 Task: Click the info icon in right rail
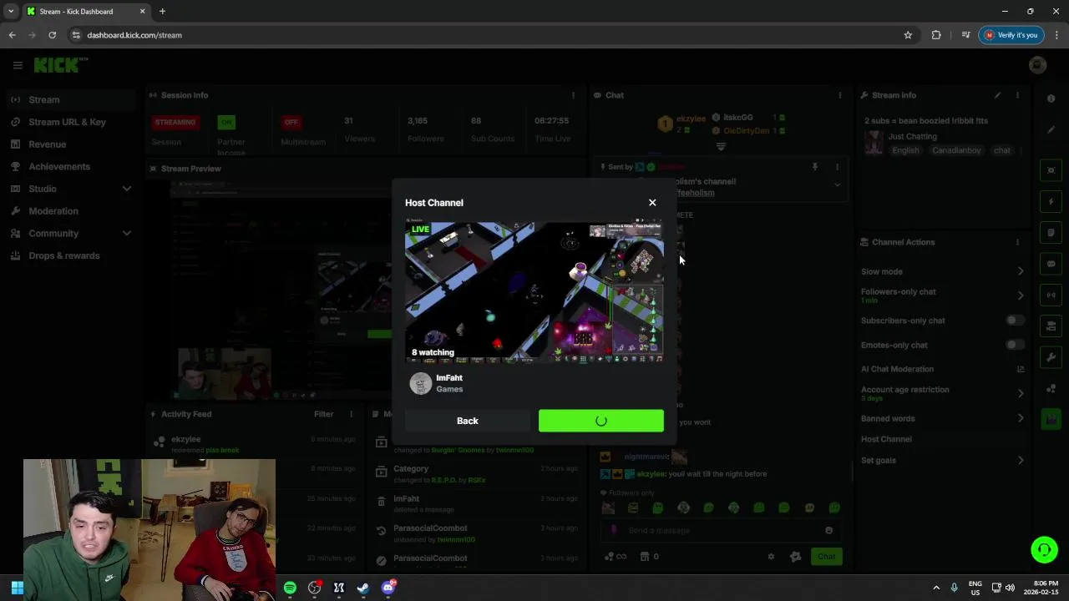(x=1051, y=98)
